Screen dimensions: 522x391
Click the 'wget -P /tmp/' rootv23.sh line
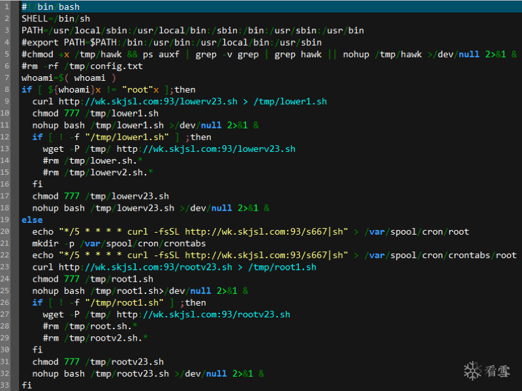166,315
